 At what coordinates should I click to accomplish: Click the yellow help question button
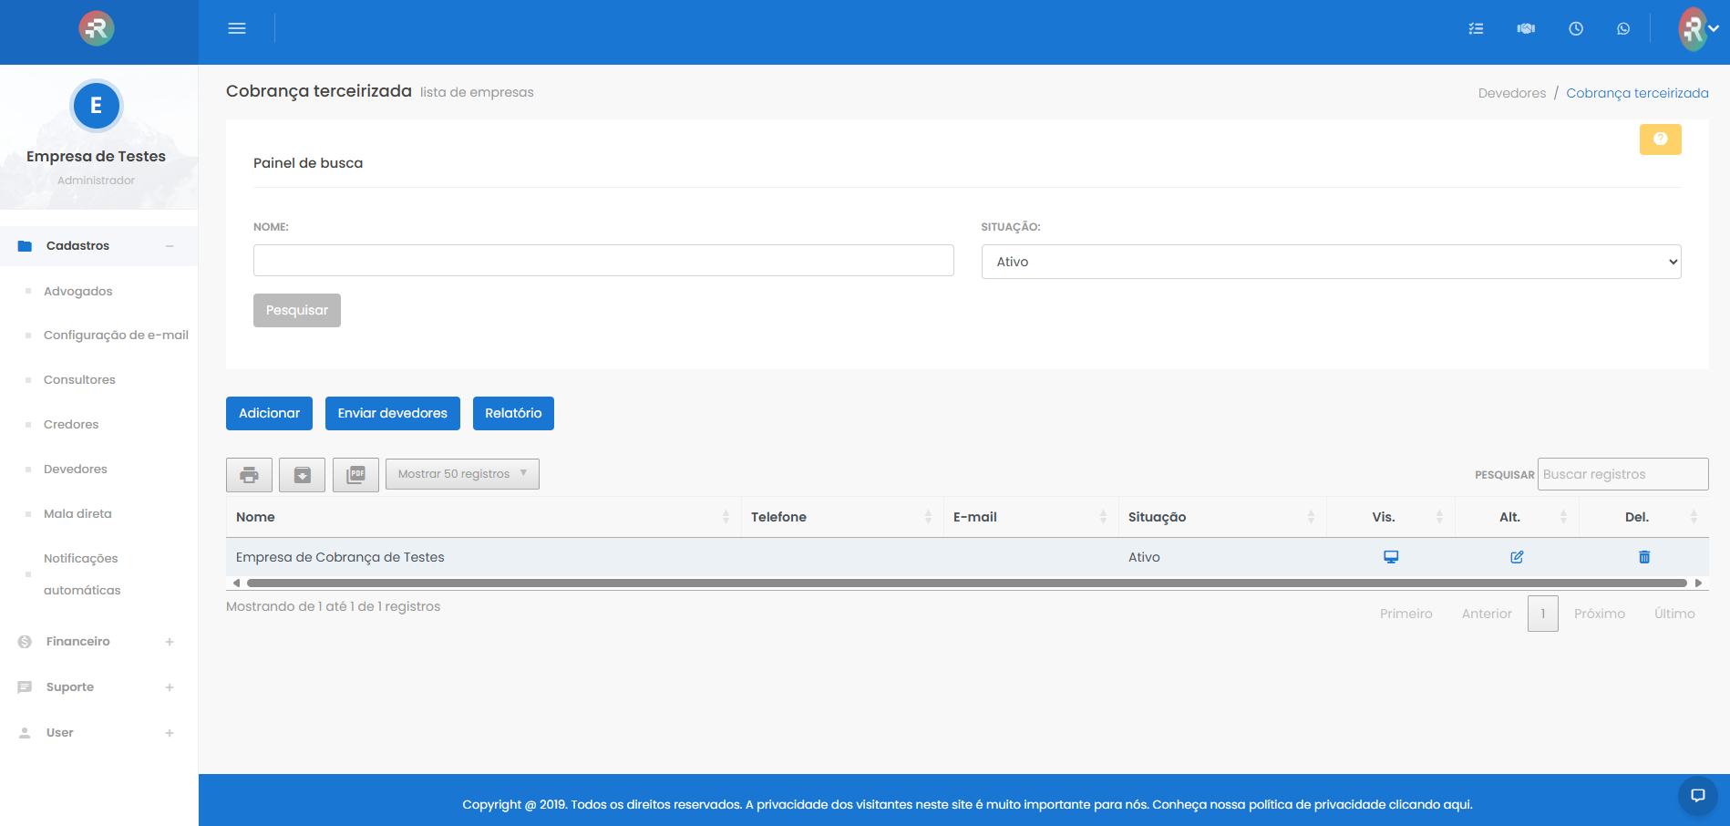tap(1660, 139)
